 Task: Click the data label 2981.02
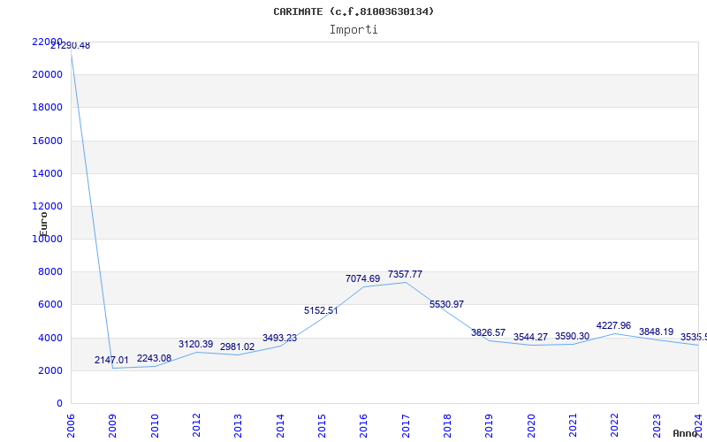pos(237,347)
